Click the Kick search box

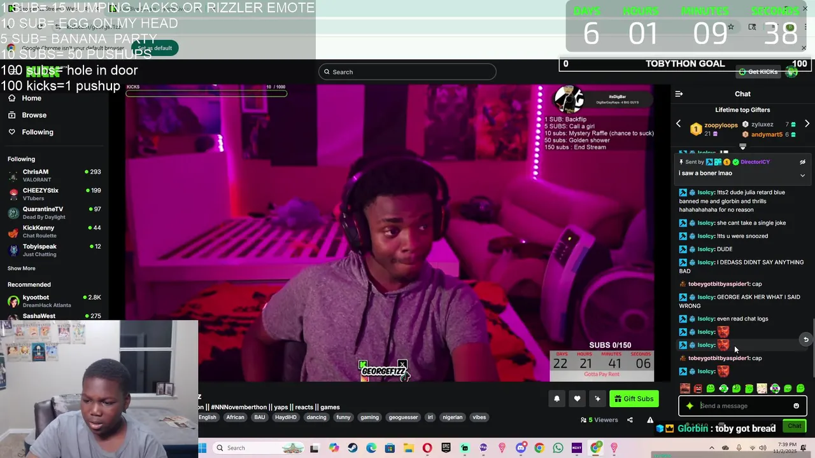click(407, 72)
